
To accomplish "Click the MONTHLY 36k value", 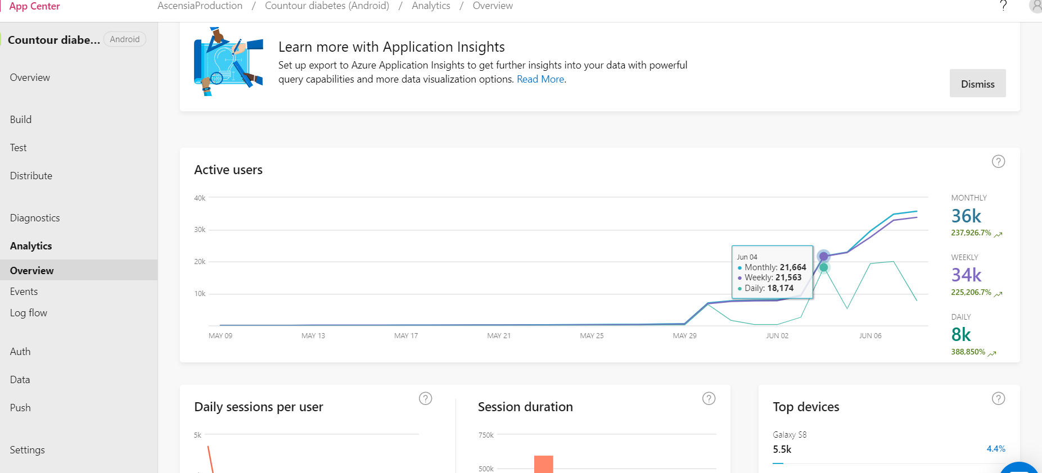I will coord(966,216).
